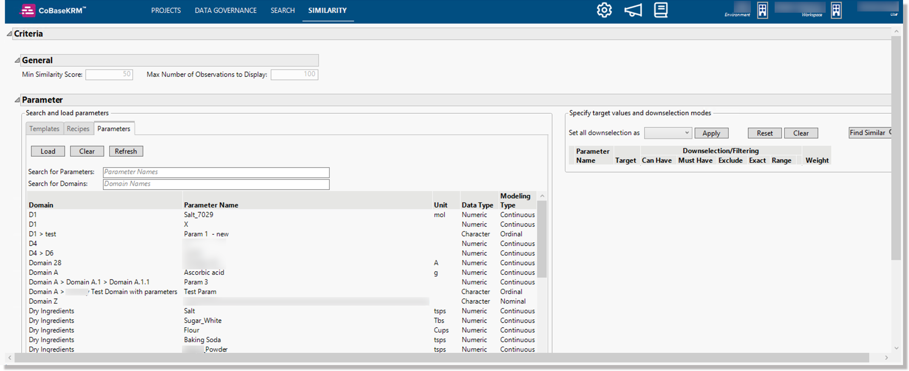Click the Target column header
Viewport: 909px width, 371px height.
coord(625,160)
